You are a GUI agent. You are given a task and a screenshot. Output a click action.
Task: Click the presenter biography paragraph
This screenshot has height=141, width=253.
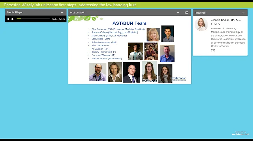[228, 37]
